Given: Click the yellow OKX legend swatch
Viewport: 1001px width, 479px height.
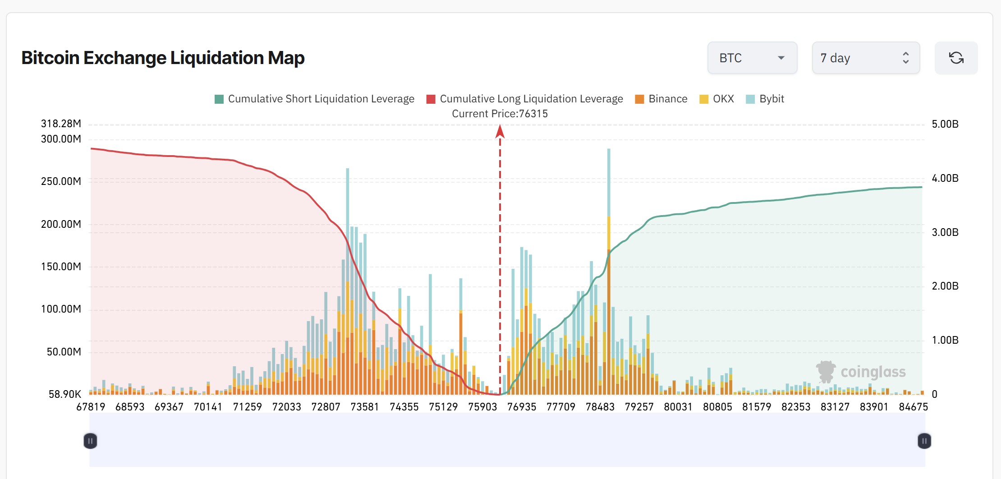Looking at the screenshot, I should point(704,99).
